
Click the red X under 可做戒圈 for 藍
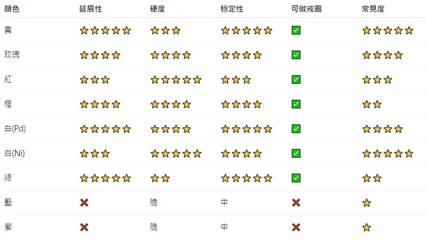coord(296,203)
